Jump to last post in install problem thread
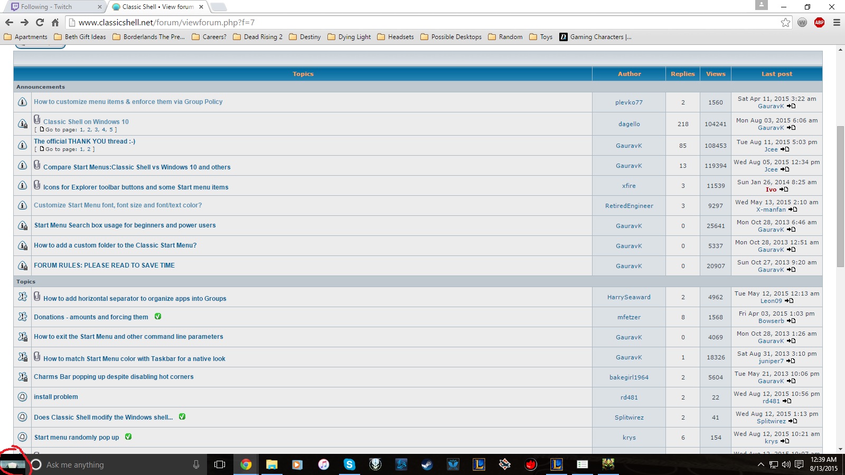The image size is (845, 475). (x=787, y=401)
